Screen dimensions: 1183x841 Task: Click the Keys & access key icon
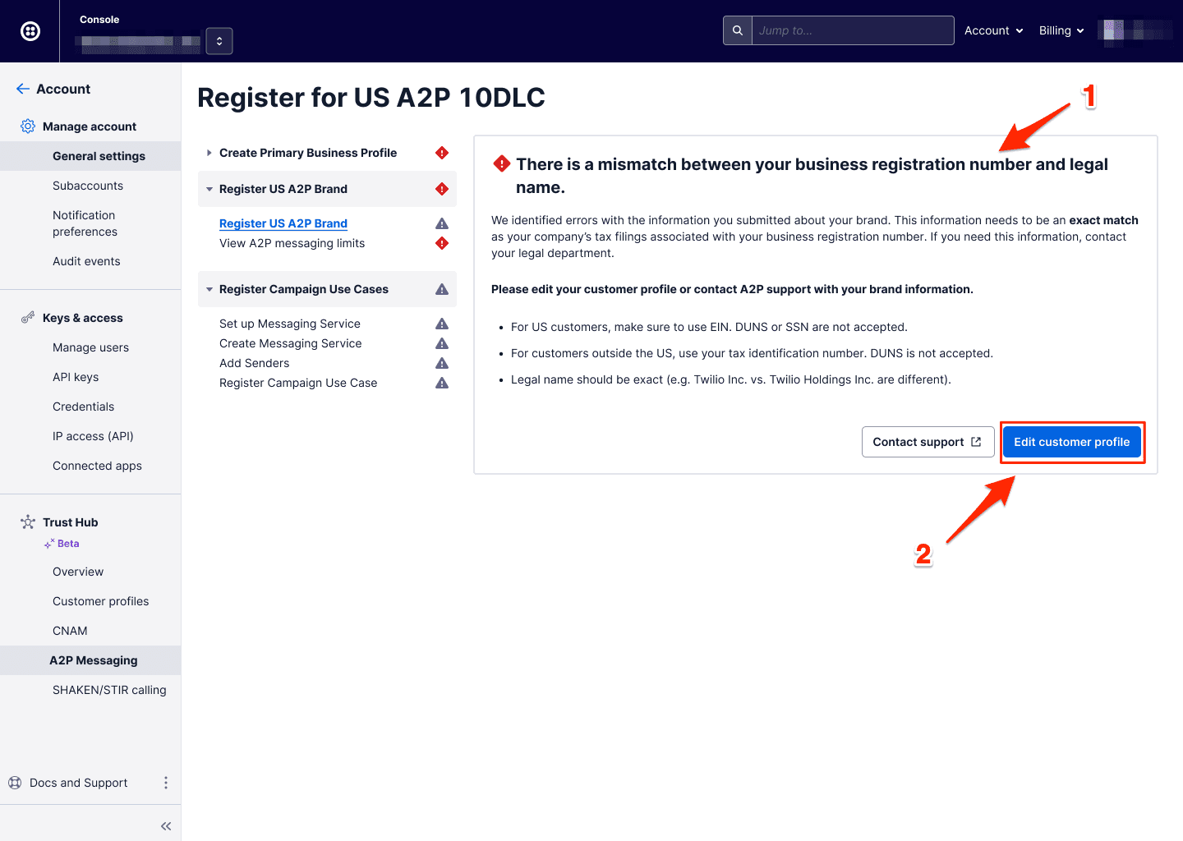coord(27,317)
